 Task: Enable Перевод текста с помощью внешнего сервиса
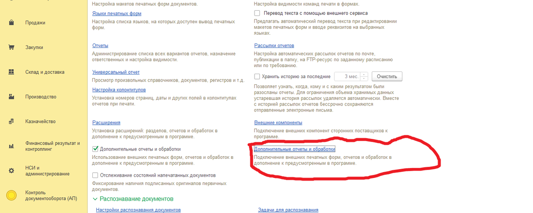[x=257, y=13]
